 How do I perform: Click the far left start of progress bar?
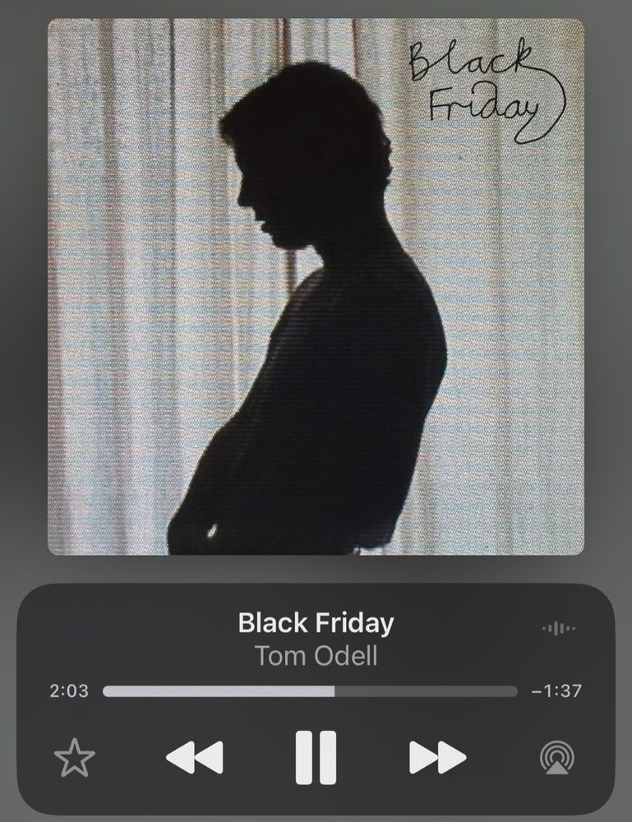[x=106, y=691]
